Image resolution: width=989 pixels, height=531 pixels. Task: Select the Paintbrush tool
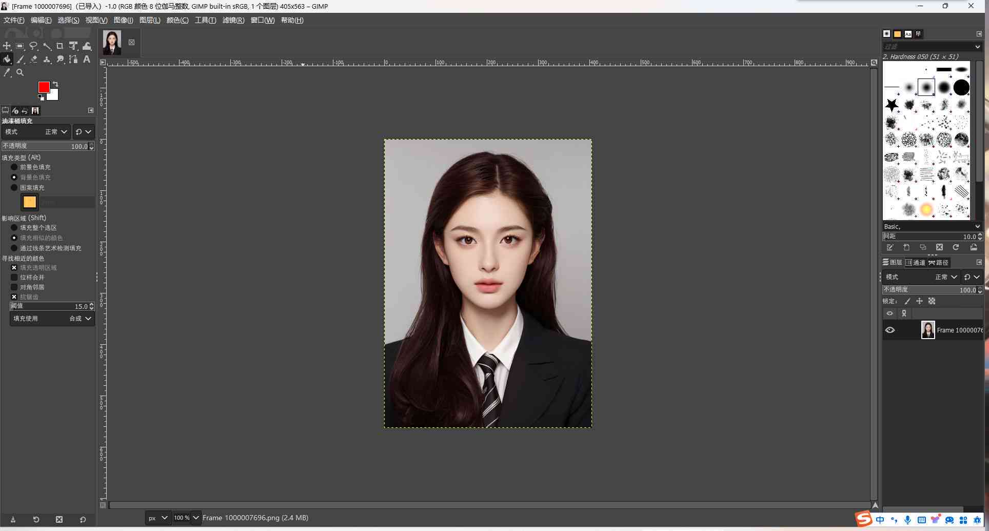pos(20,60)
